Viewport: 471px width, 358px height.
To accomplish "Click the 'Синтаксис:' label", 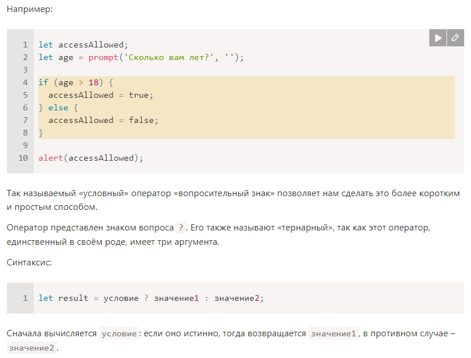I will click(x=29, y=262).
